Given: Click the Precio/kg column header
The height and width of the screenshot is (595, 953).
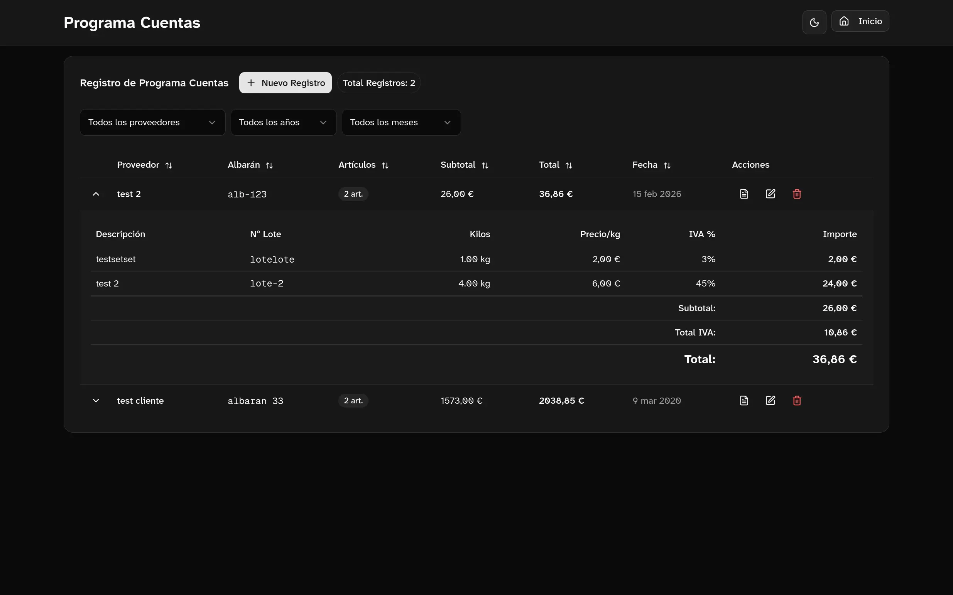Looking at the screenshot, I should 600,234.
